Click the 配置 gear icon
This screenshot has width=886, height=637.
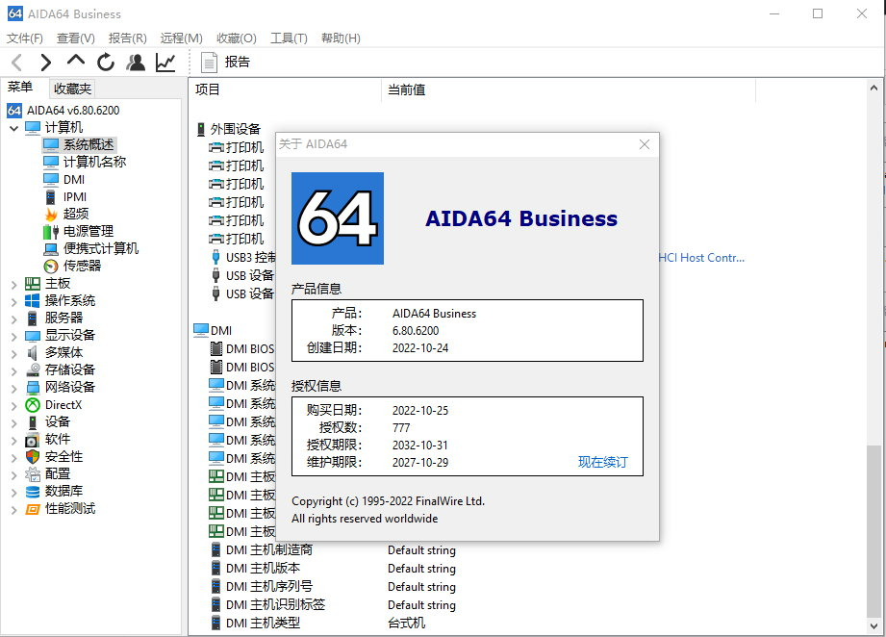(x=33, y=474)
